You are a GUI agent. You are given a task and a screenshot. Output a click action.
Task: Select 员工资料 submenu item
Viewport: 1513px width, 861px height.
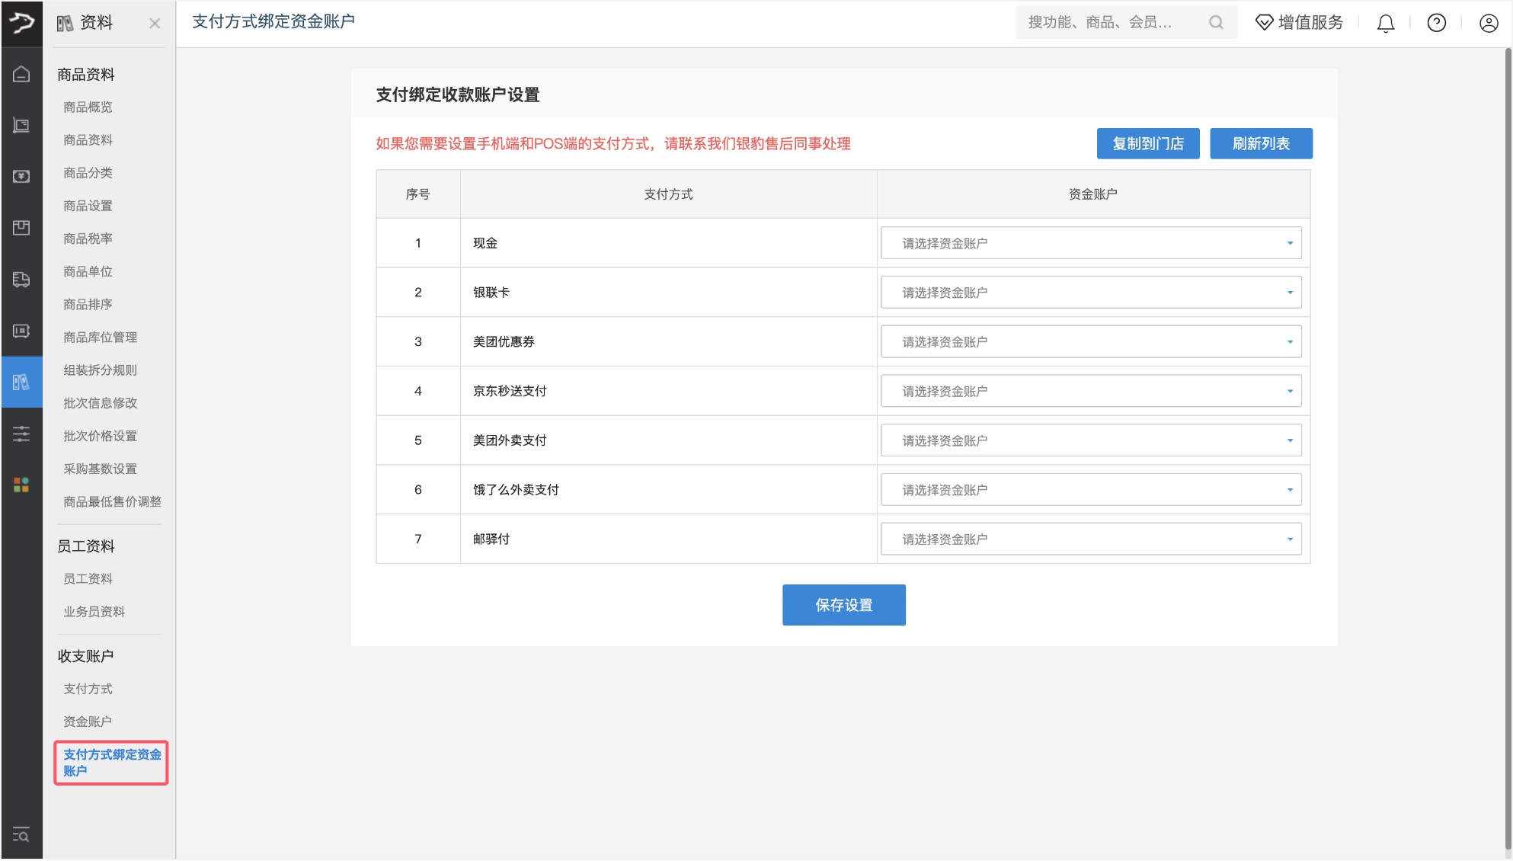pos(88,579)
